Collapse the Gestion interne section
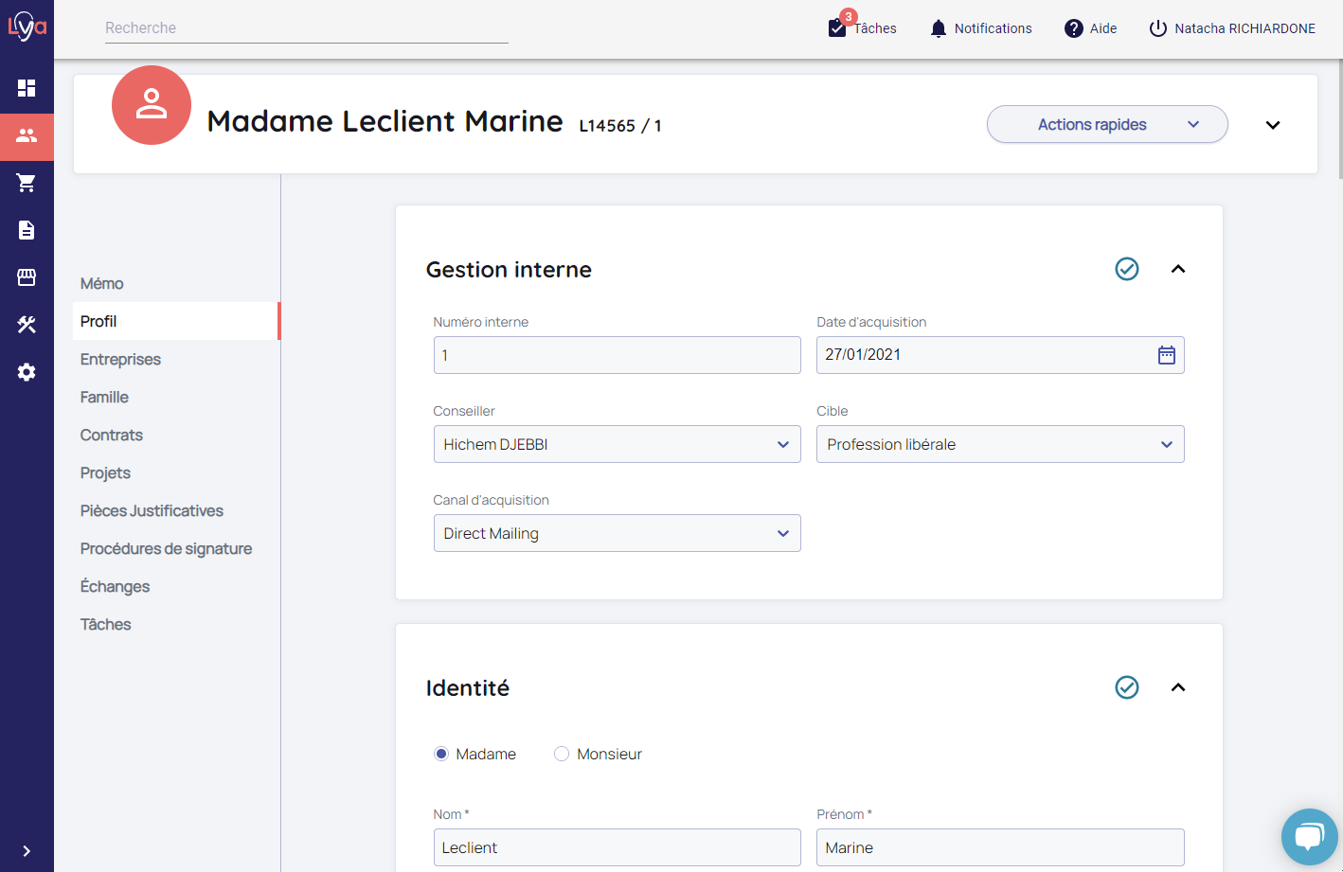This screenshot has height=872, width=1343. 1178,269
